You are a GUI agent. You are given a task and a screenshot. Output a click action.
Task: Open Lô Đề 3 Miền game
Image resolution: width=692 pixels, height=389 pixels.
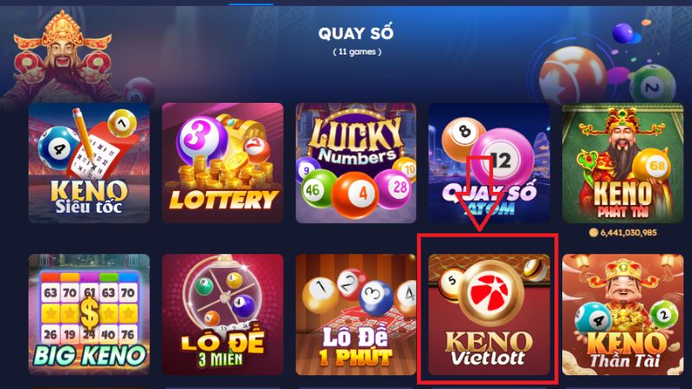point(223,315)
